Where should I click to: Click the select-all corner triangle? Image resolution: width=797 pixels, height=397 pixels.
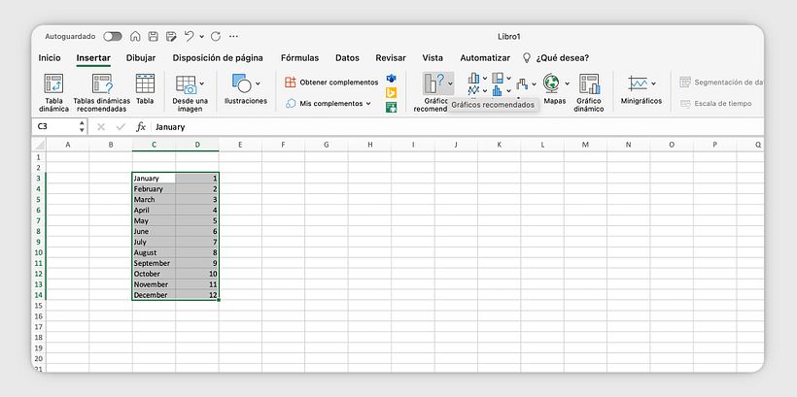(x=39, y=145)
